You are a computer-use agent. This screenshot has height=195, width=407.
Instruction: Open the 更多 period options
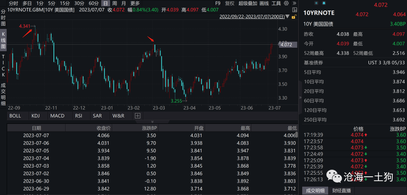point(135,3)
